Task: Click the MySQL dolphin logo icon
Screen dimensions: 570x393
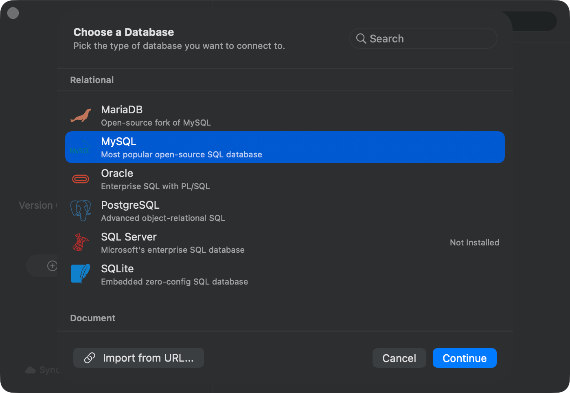Action: pyautogui.click(x=81, y=148)
